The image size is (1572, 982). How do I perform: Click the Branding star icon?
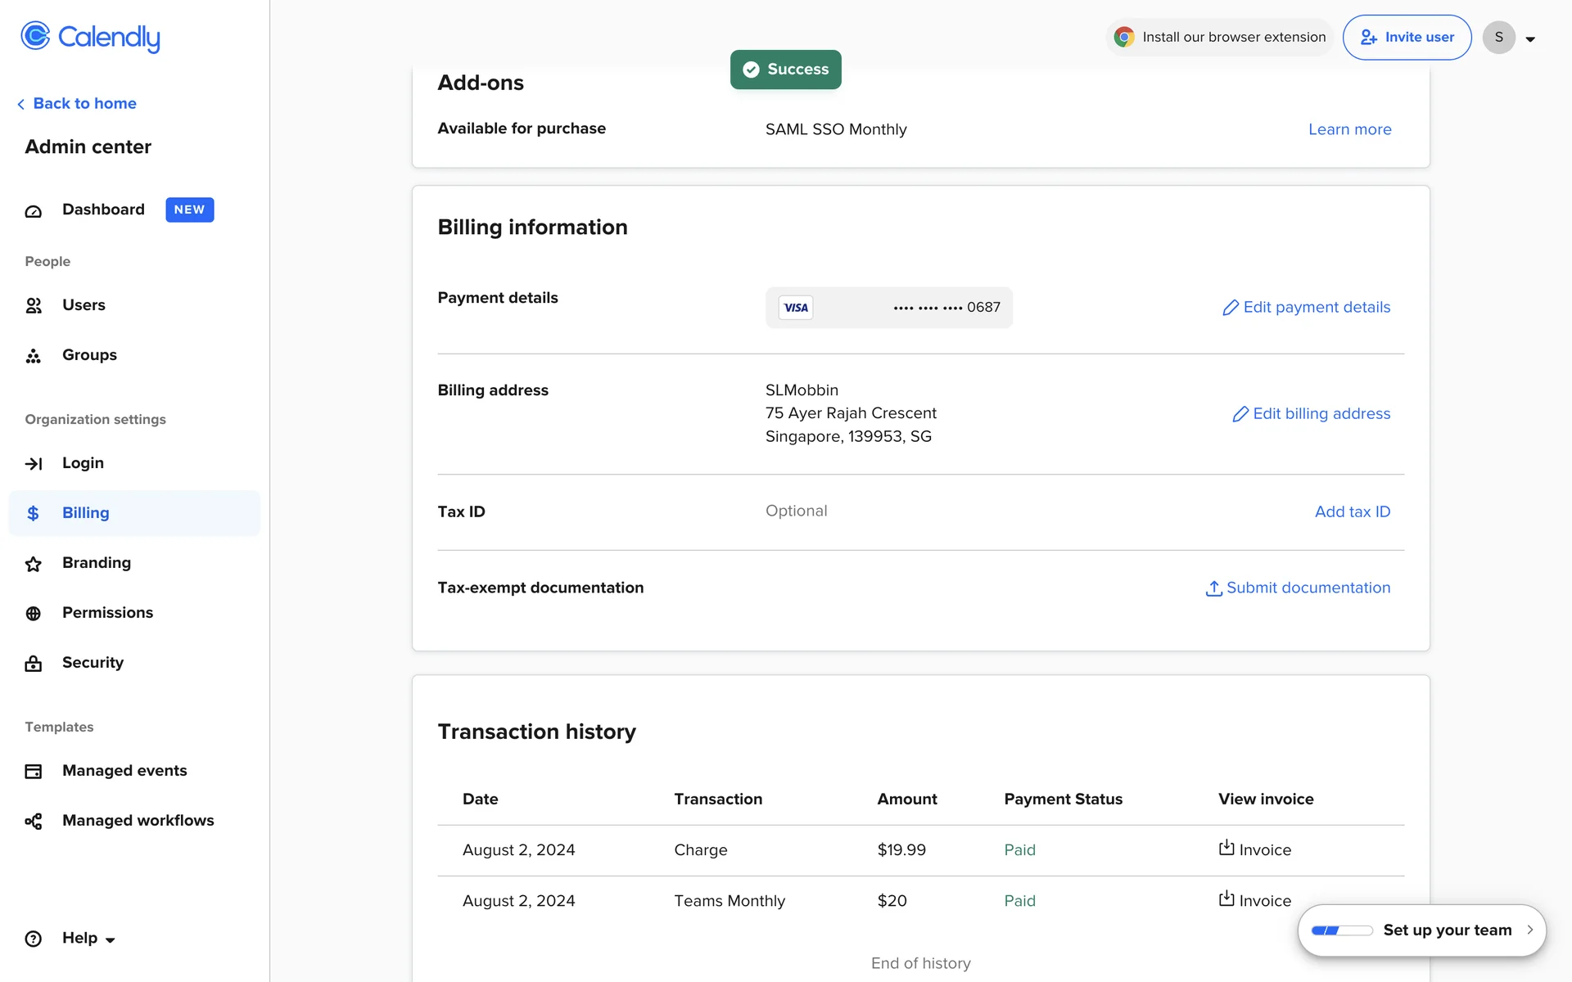[34, 564]
